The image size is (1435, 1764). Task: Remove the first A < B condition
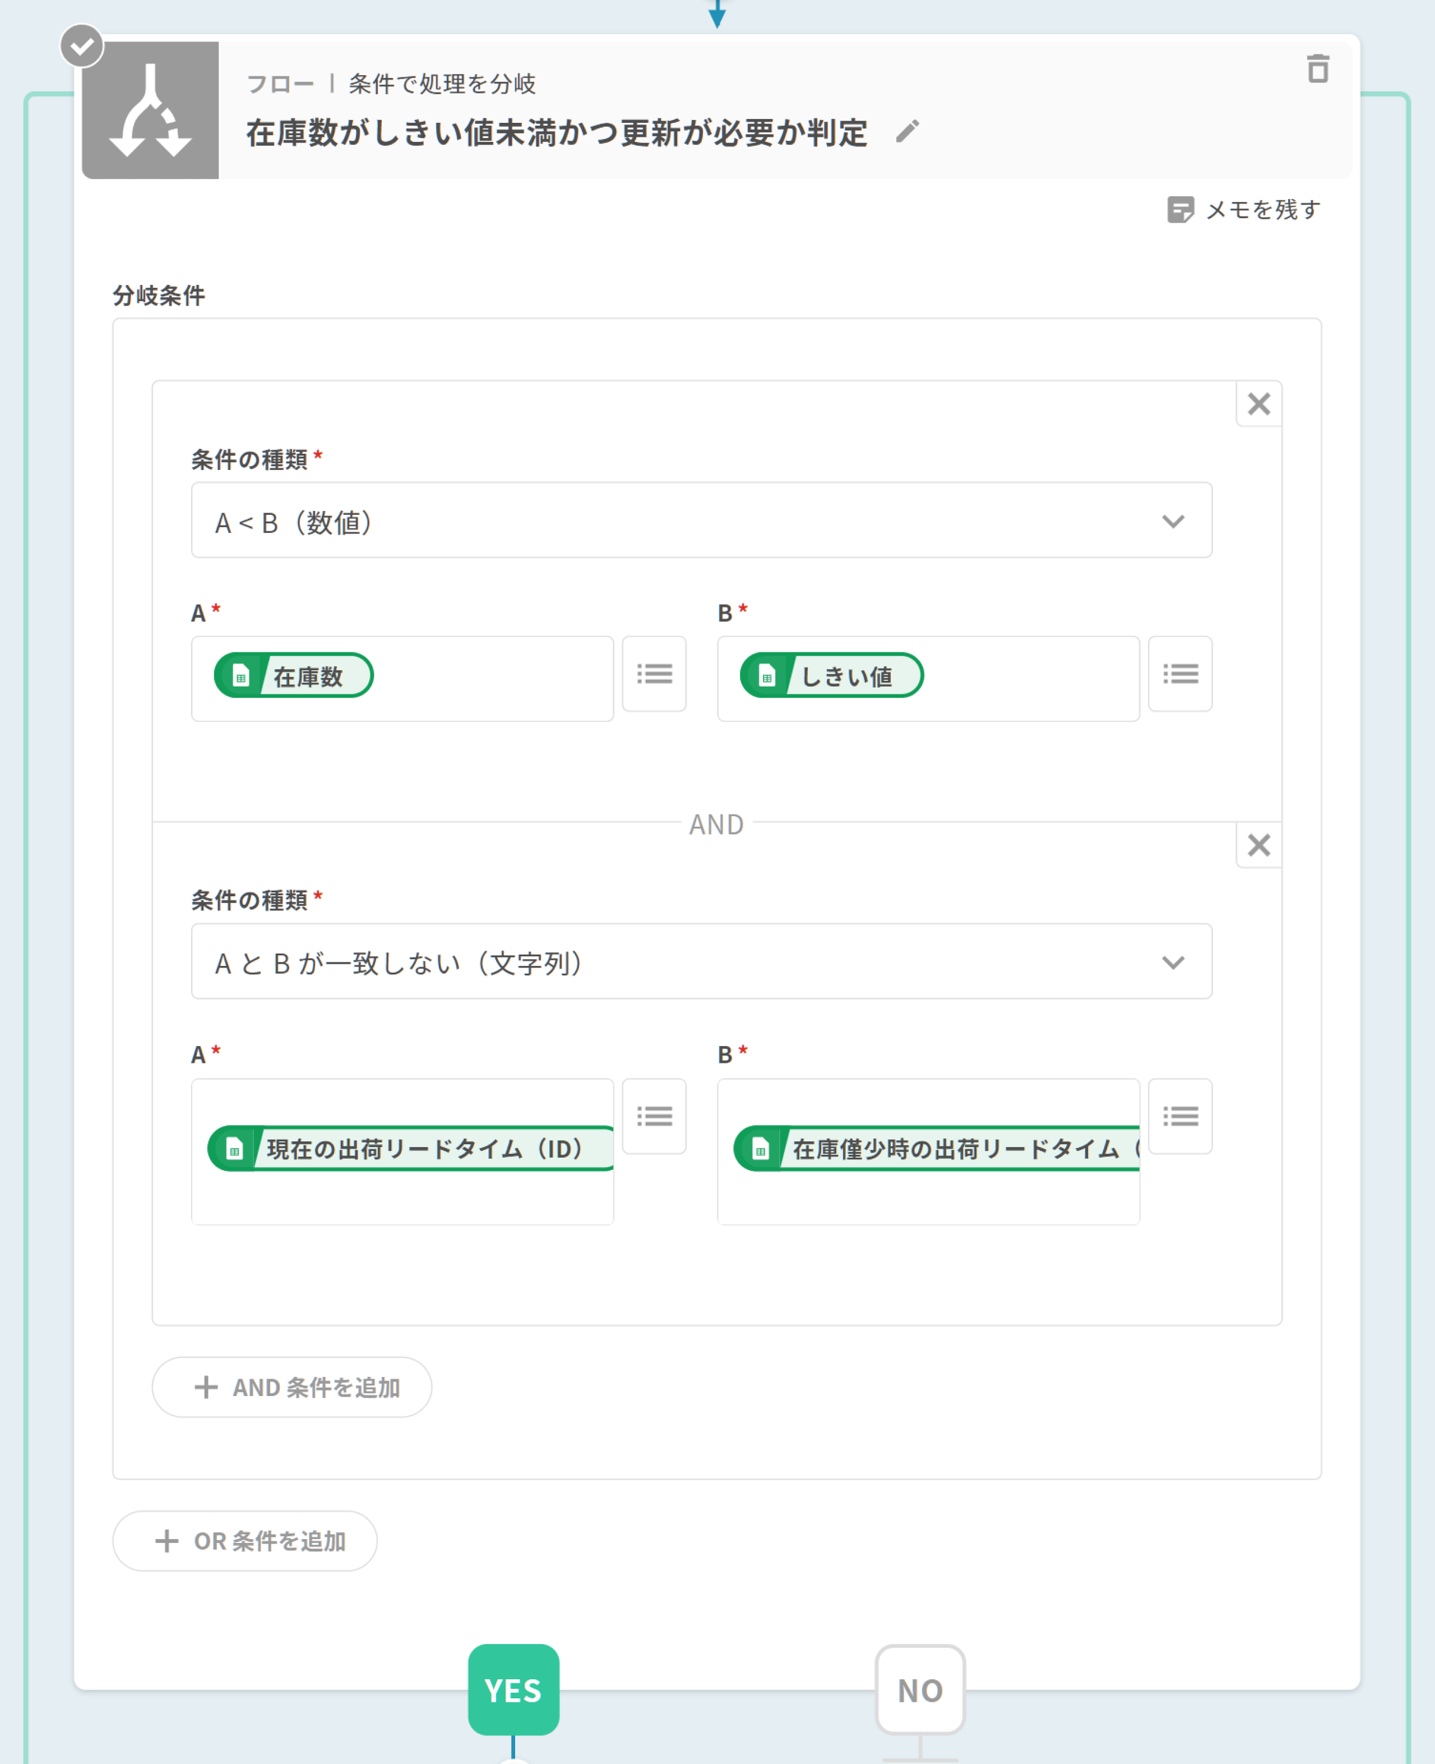coord(1258,404)
